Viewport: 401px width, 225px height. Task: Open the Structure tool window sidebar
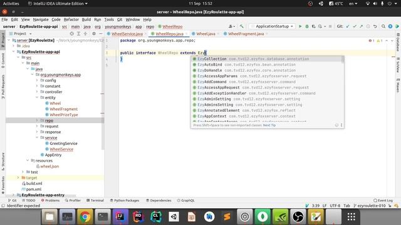[3, 161]
